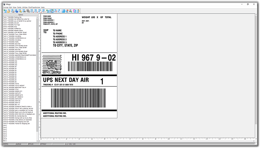Select 'Text 9 *HEADING 1234 ABCDEF Street' row
The image size is (260, 148).
pos(19,32)
